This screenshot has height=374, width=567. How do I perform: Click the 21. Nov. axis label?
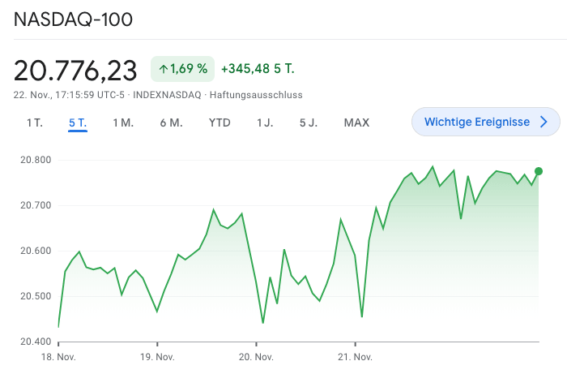click(355, 357)
